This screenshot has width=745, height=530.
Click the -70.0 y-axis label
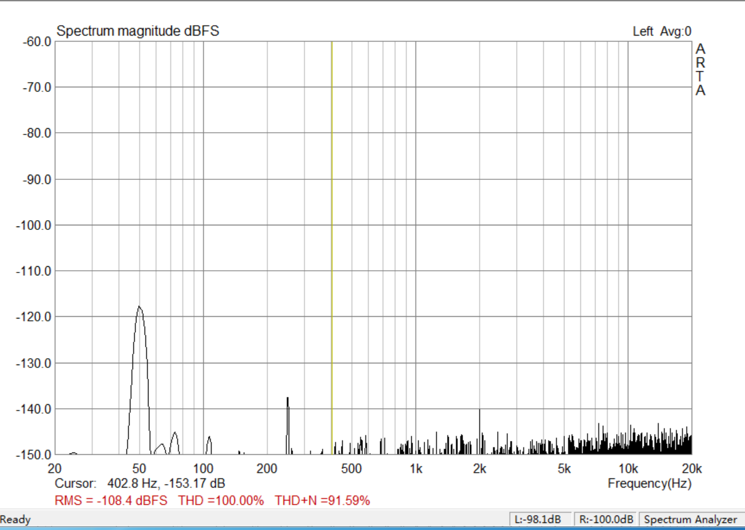[37, 87]
